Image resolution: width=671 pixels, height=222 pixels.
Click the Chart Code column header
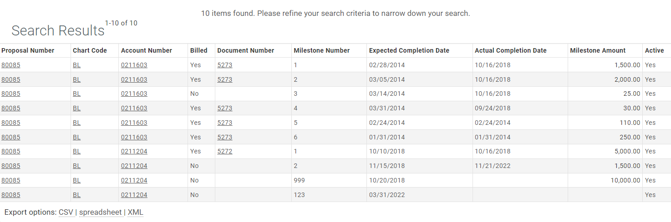coord(90,50)
